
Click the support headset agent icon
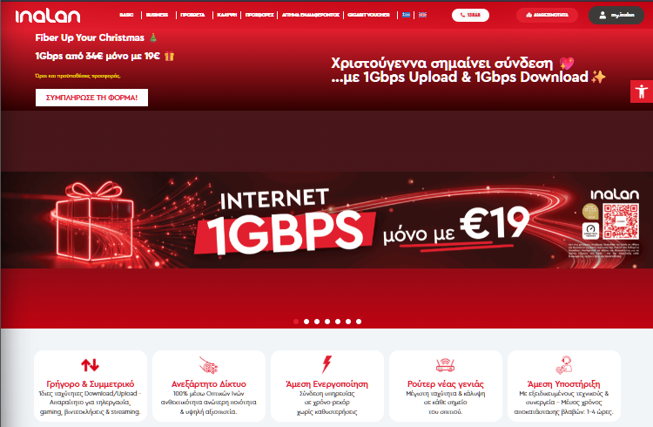(563, 364)
